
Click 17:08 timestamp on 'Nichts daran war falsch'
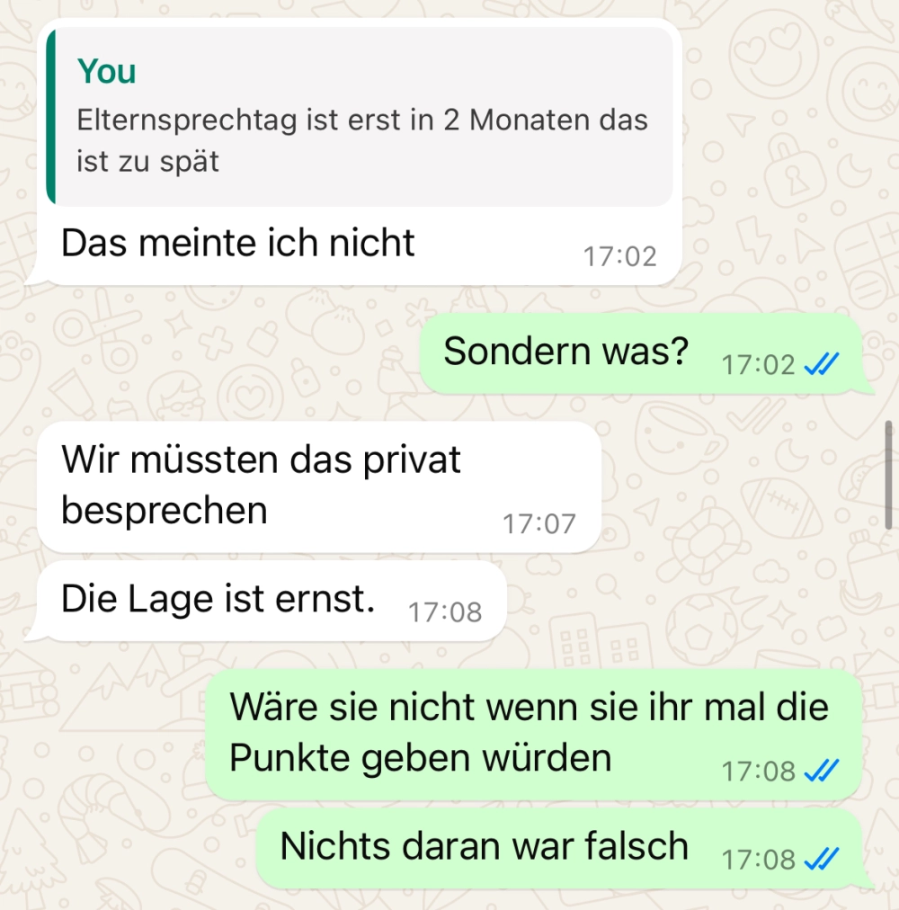tap(758, 860)
